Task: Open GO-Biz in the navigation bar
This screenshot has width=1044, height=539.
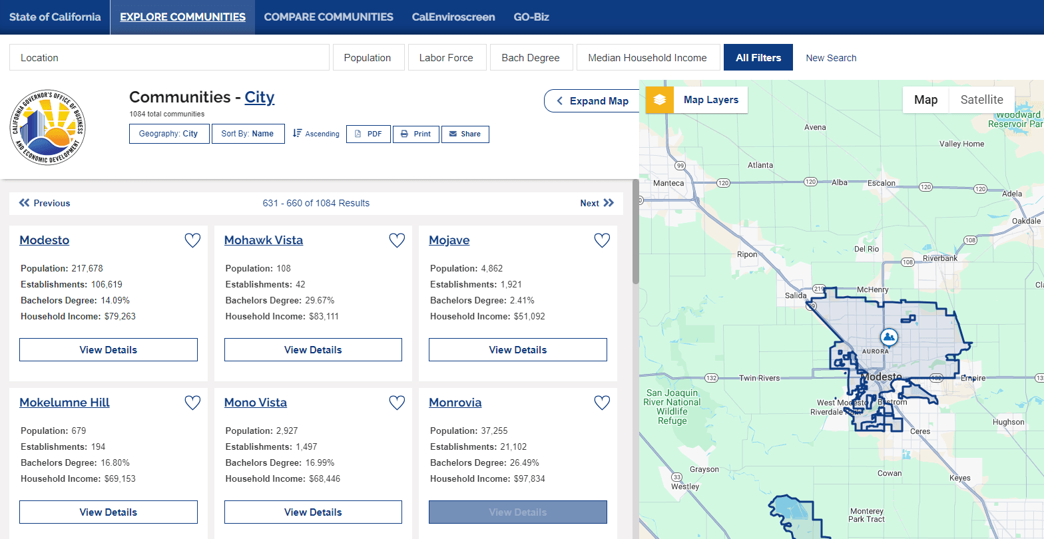Action: [x=531, y=17]
